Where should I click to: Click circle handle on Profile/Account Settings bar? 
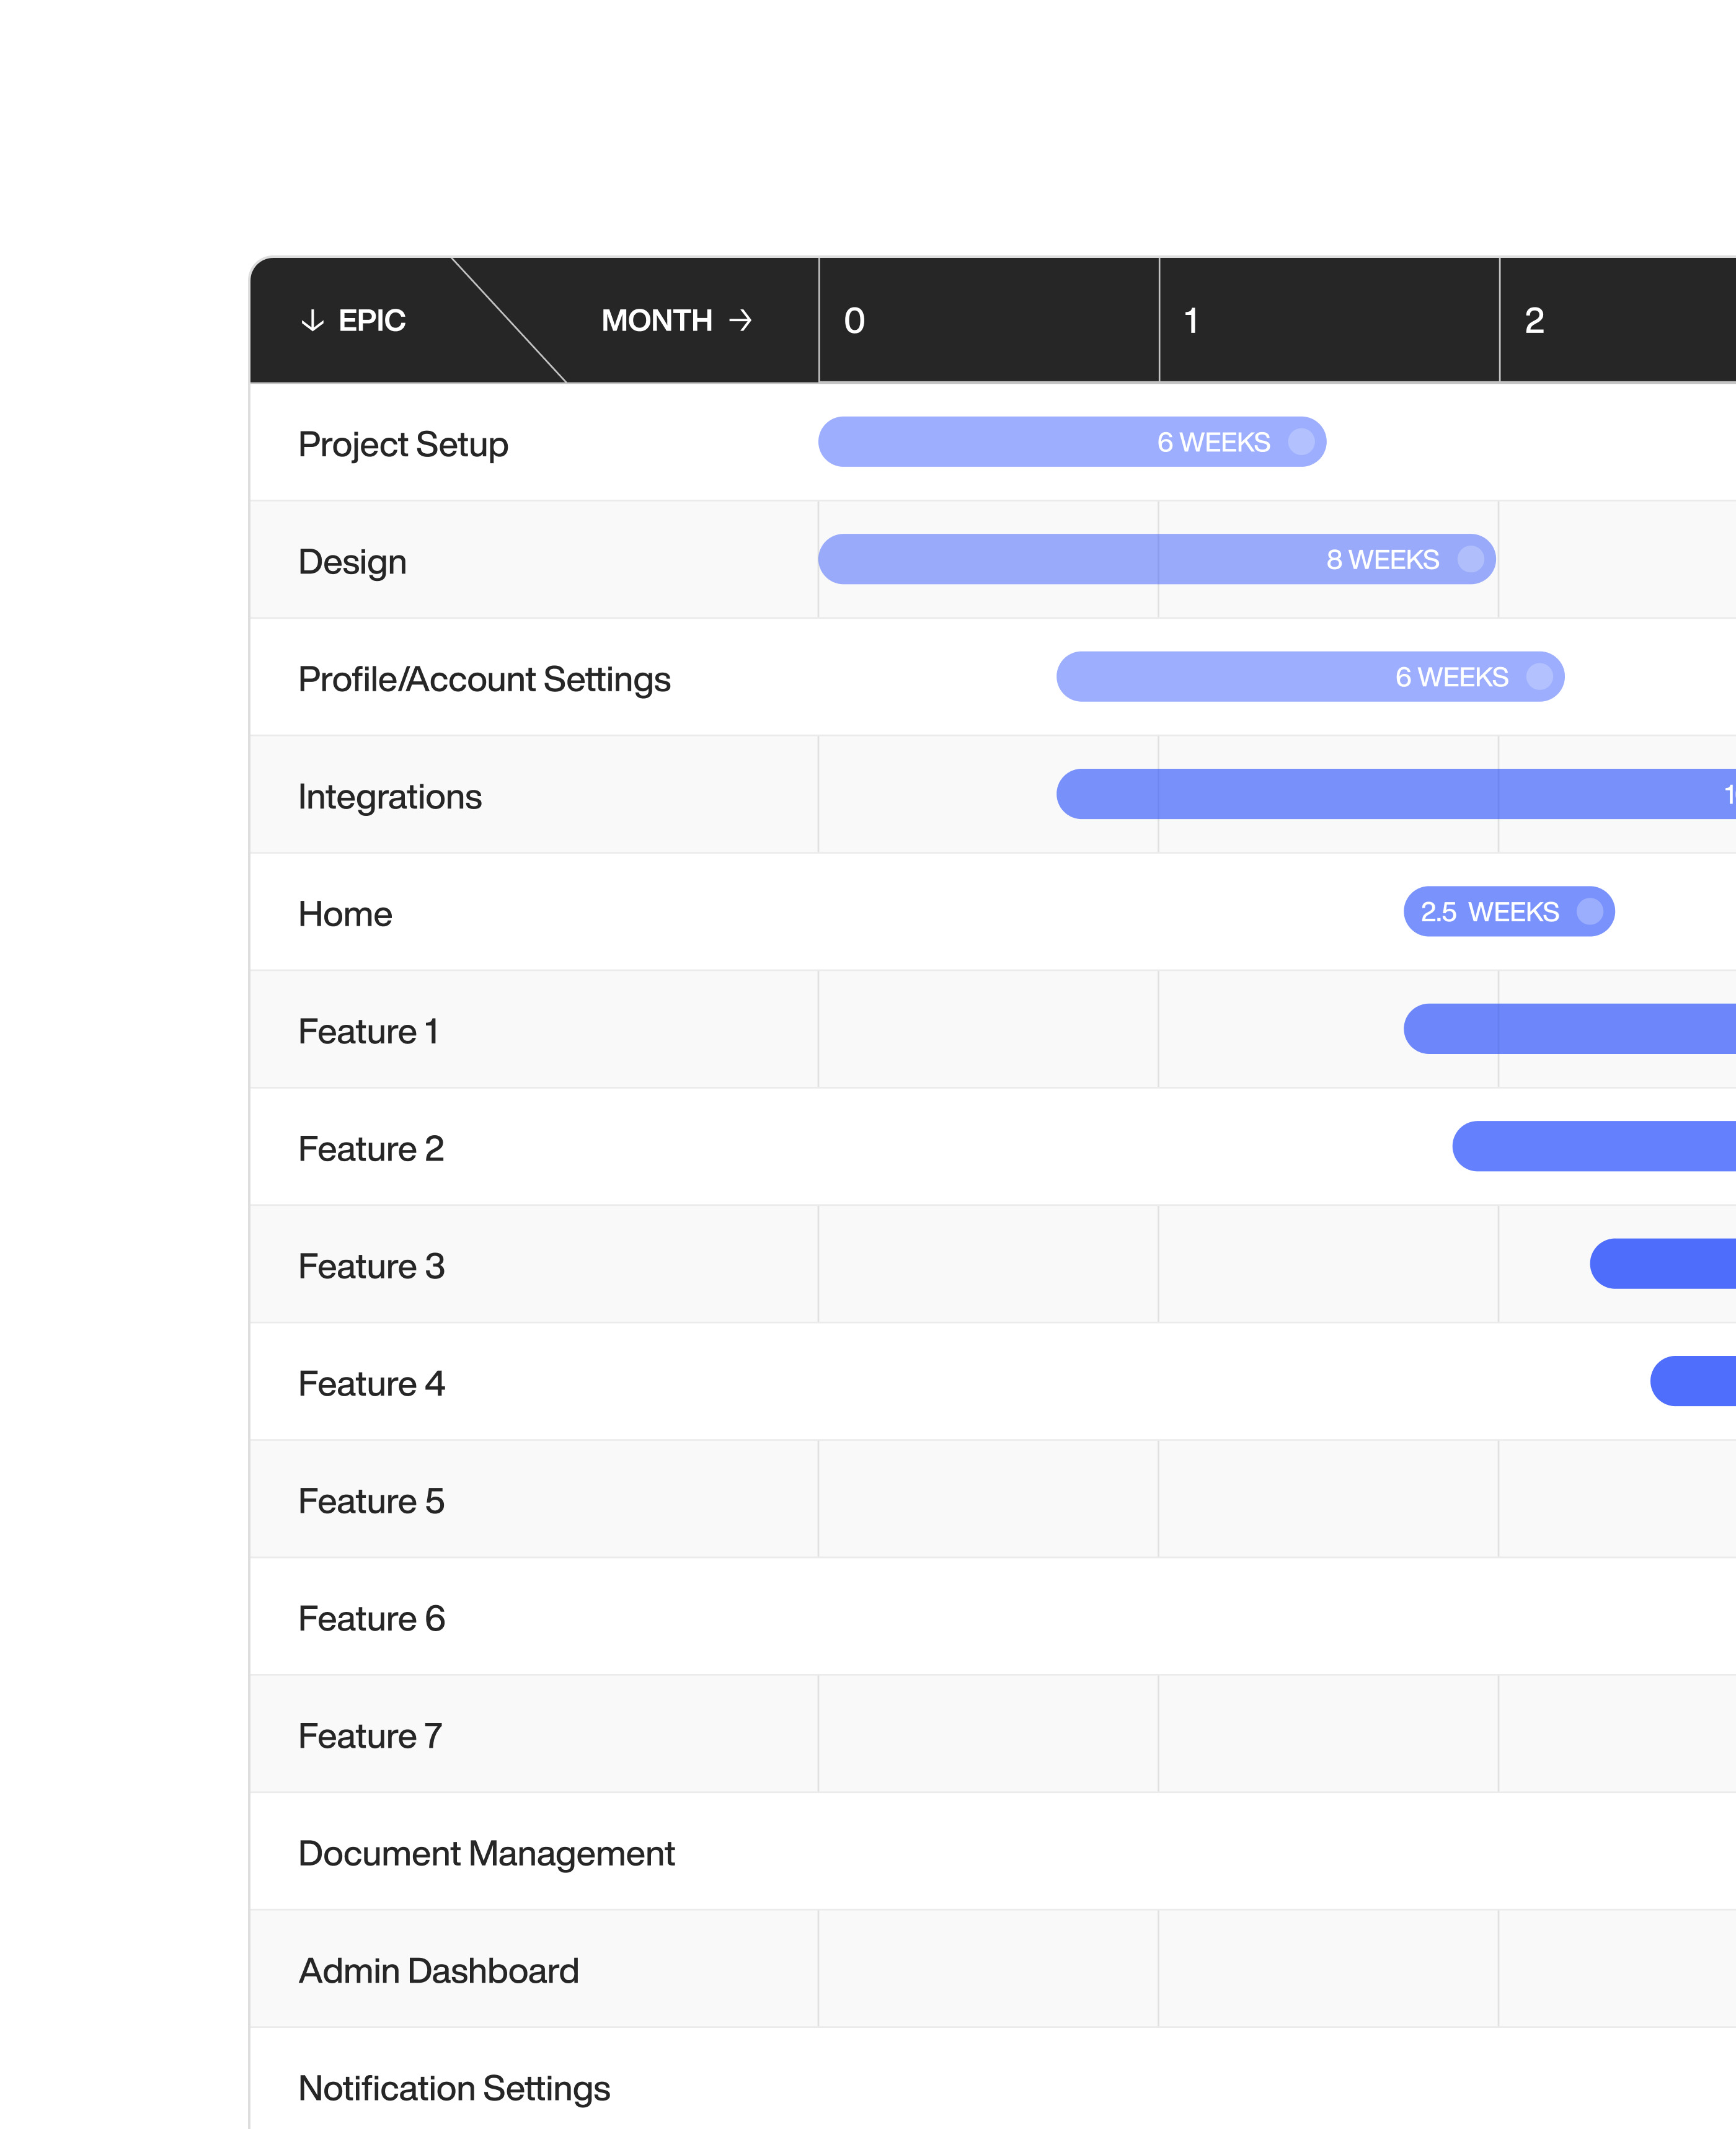pos(1539,677)
